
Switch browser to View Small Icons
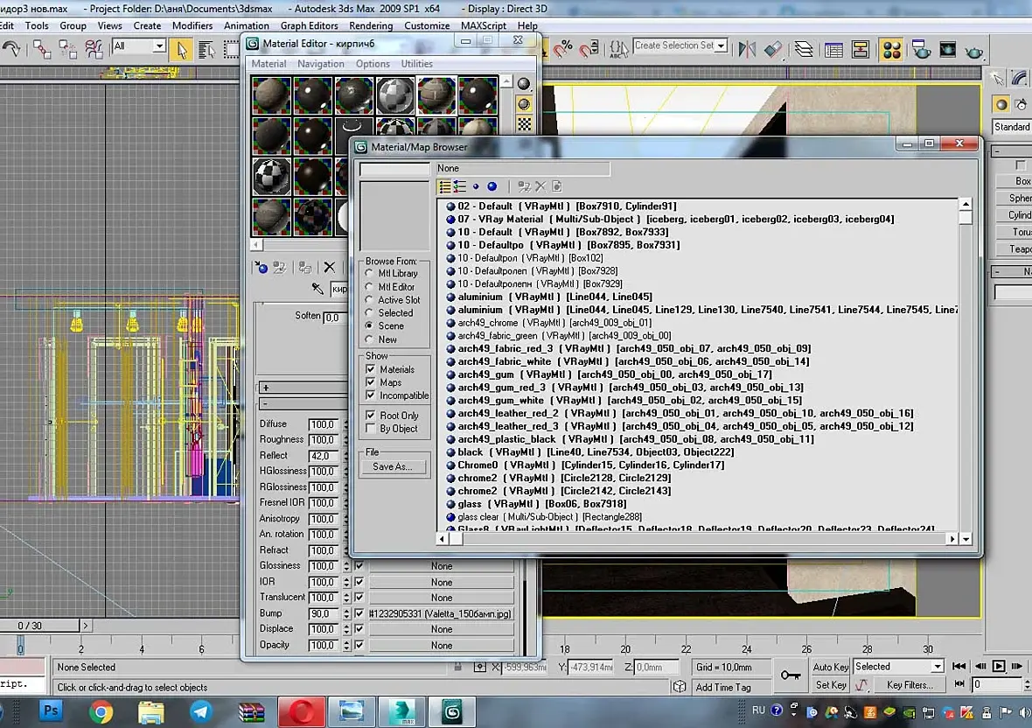(476, 187)
